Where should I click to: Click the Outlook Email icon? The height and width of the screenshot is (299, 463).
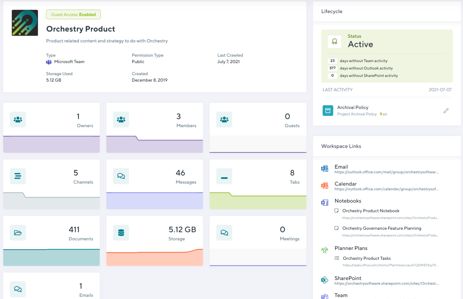tap(325, 169)
